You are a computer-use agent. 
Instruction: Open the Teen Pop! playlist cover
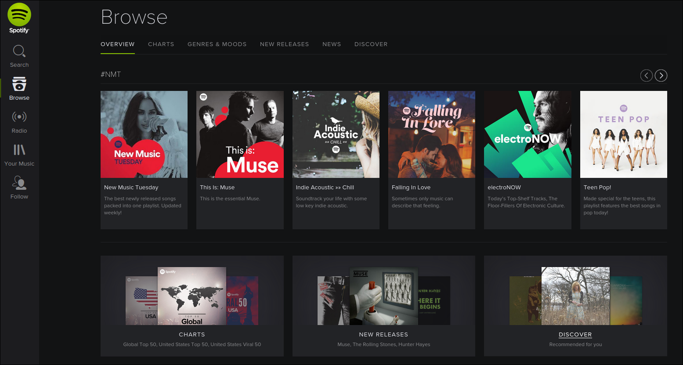pyautogui.click(x=623, y=134)
